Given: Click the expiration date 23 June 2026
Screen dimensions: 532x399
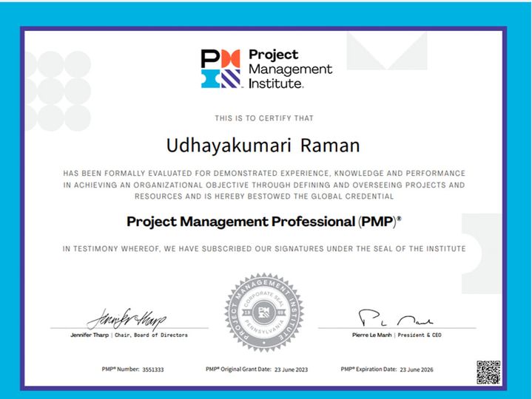Looking at the screenshot, I should [417, 369].
